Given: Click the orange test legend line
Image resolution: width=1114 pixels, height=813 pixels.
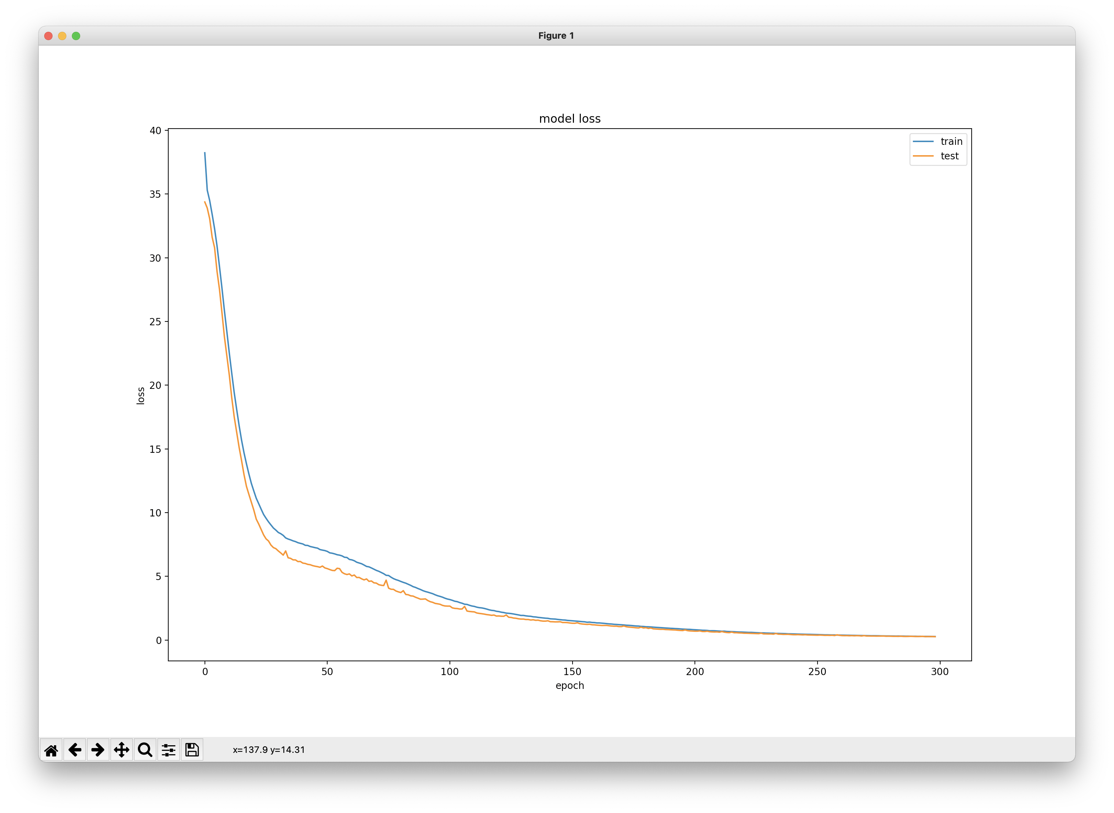Looking at the screenshot, I should pyautogui.click(x=923, y=156).
